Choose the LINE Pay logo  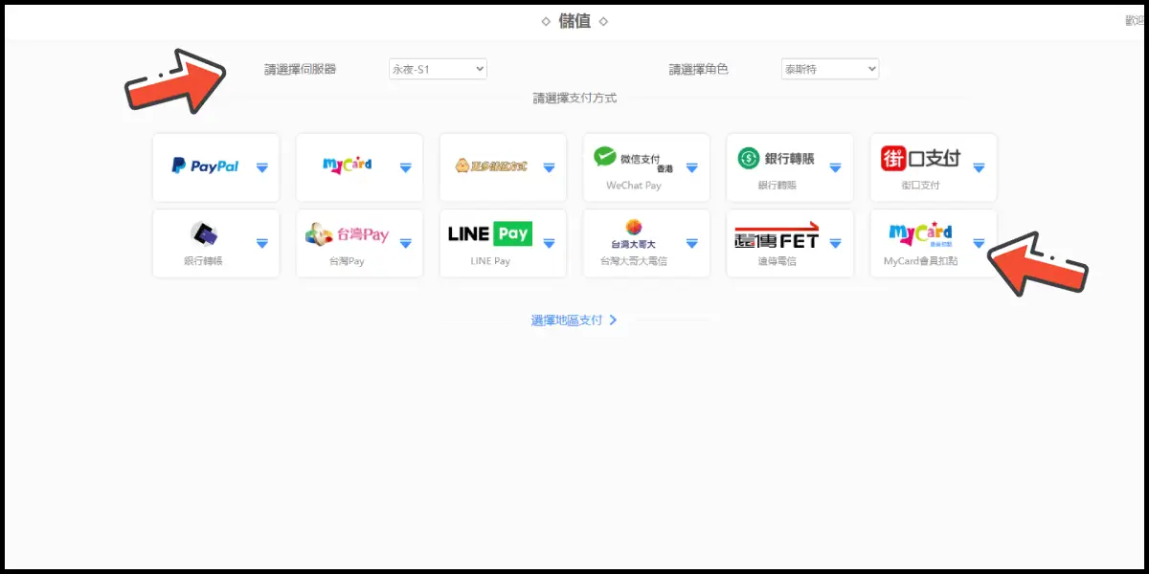(x=490, y=234)
